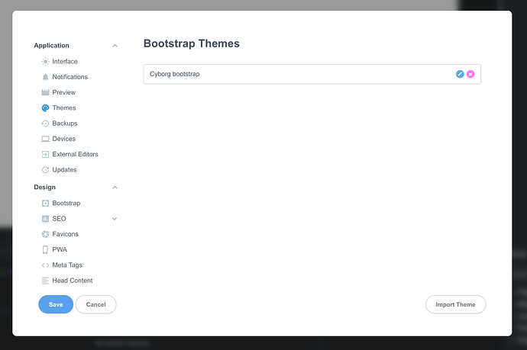Open the Notifications settings page

(70, 77)
